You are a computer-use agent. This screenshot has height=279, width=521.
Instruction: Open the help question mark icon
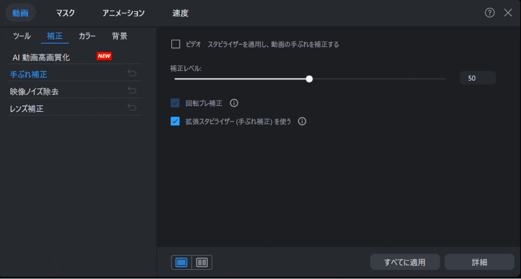click(490, 12)
